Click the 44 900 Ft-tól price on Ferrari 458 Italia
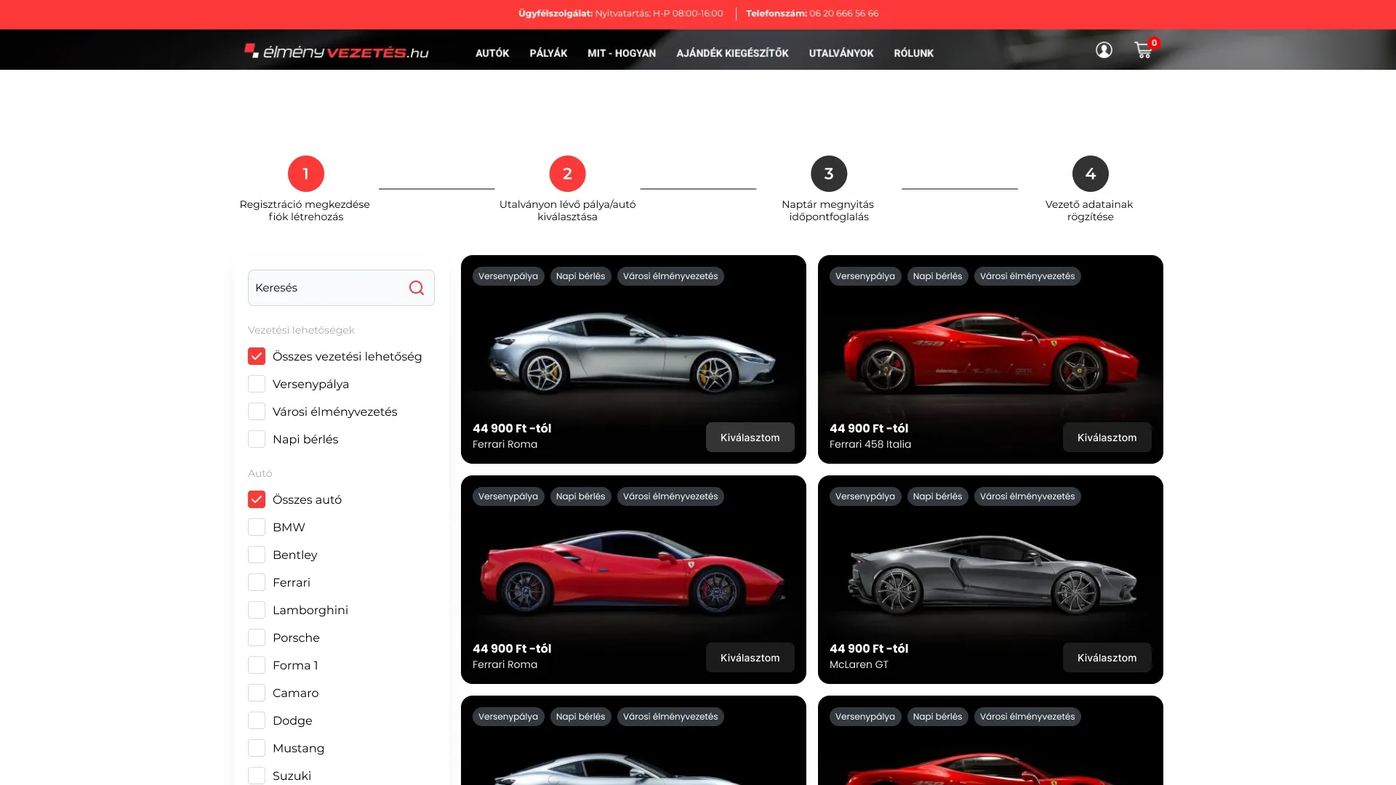Screen dimensions: 1396x785 pos(869,428)
